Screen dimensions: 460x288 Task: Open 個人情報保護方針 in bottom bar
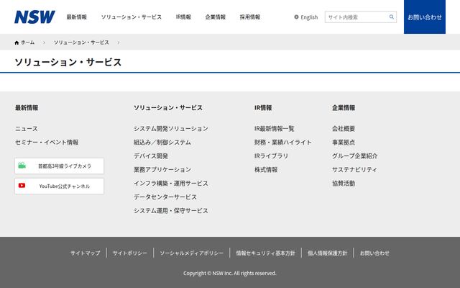[328, 253]
